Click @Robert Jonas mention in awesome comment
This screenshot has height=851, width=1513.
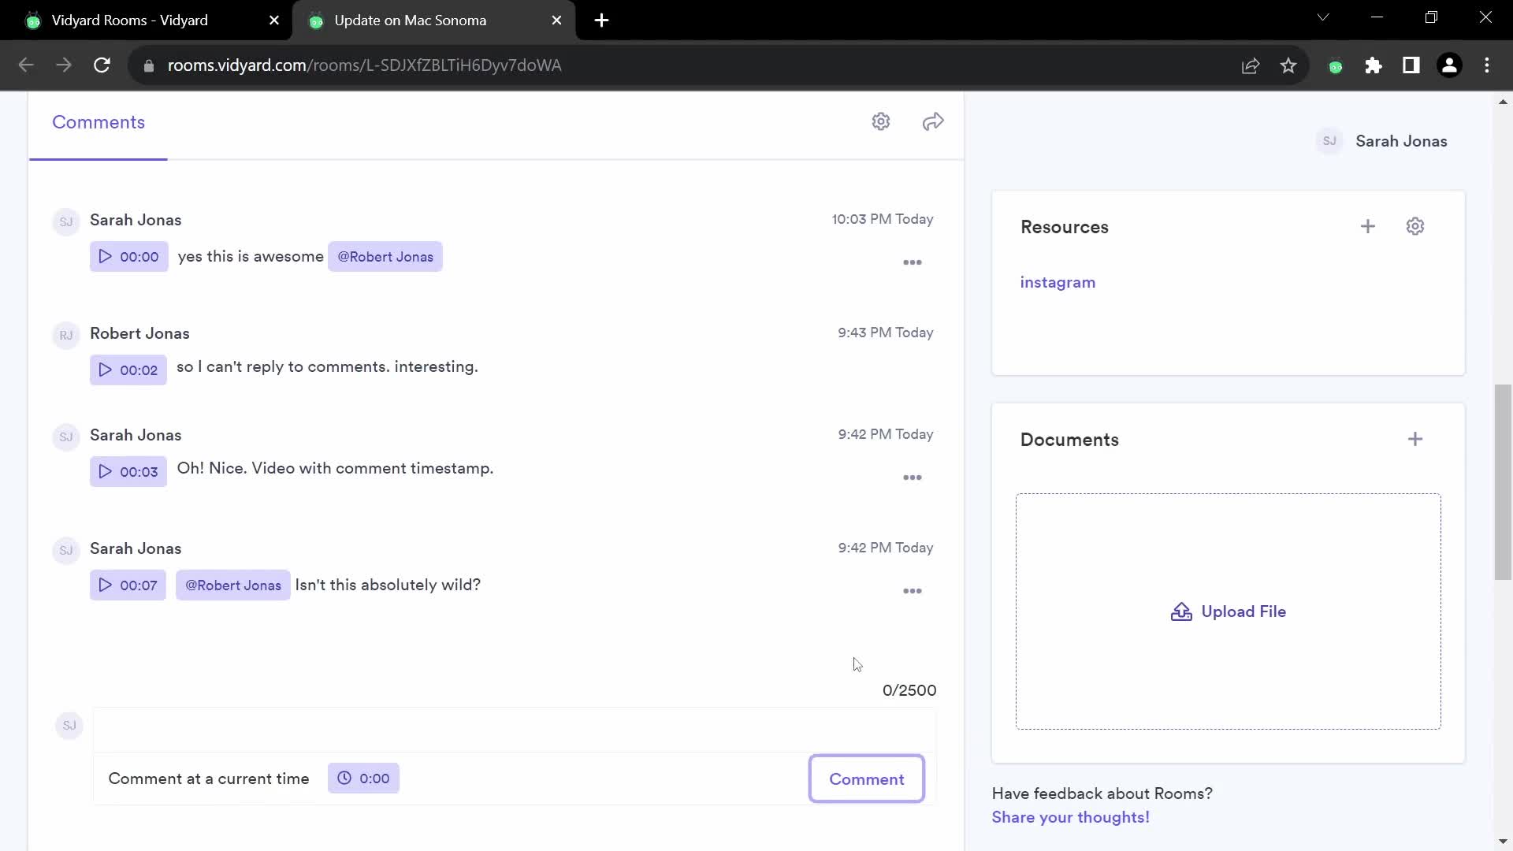[x=385, y=257]
